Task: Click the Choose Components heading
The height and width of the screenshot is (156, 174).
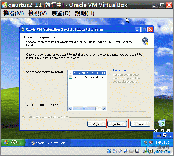Action: click(40, 37)
